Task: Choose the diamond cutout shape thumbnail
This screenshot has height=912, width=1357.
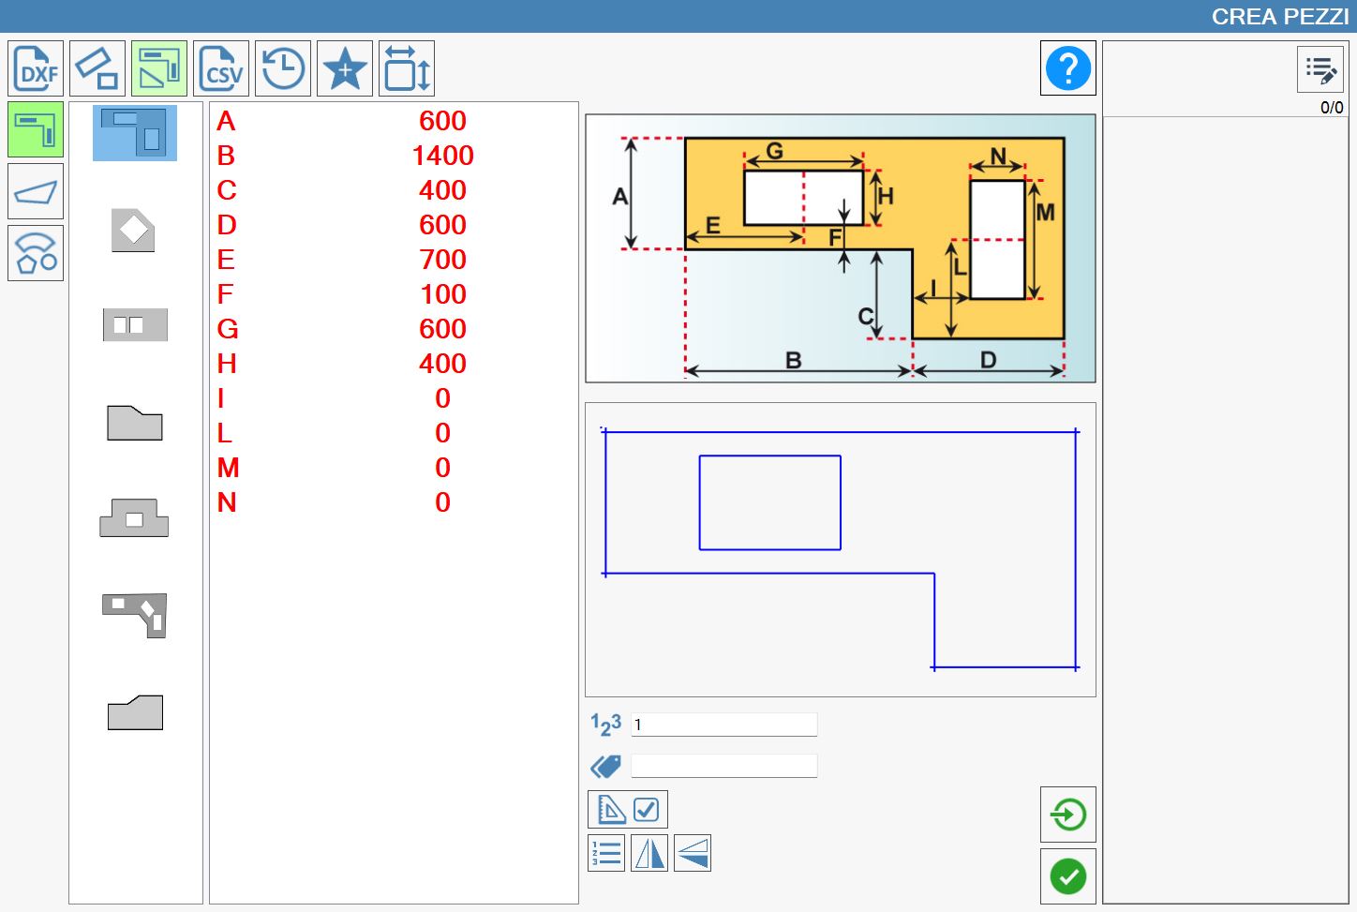Action: click(x=134, y=230)
